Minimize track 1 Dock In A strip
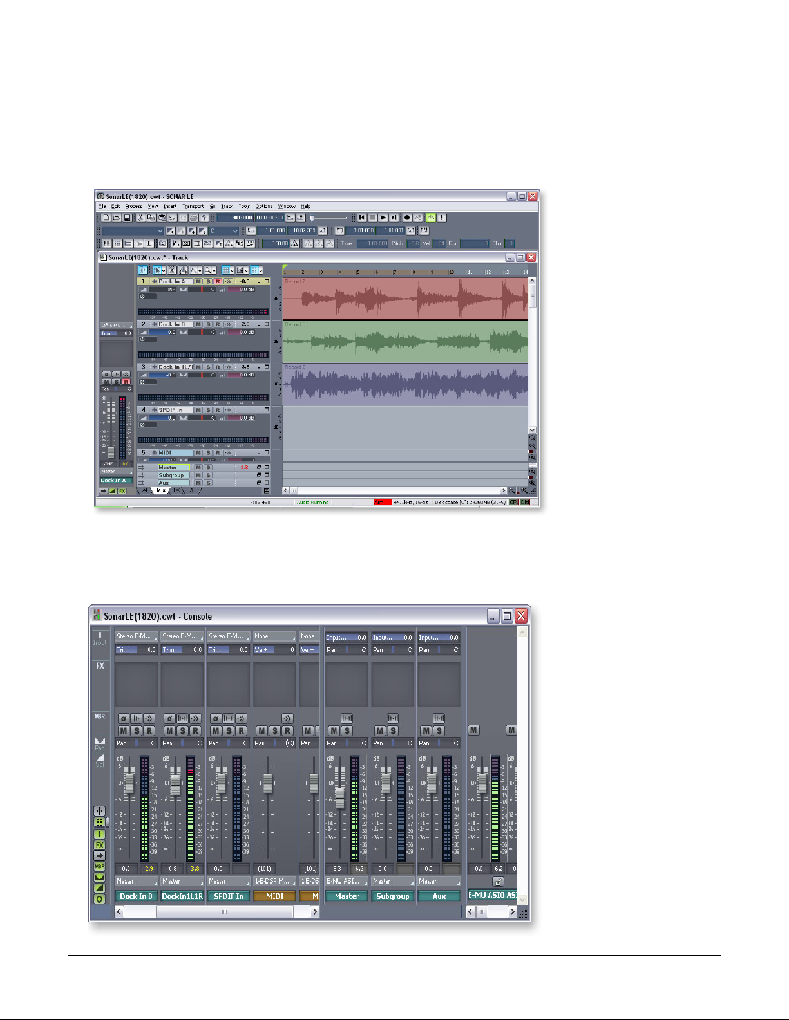This screenshot has width=789, height=1020. (259, 282)
